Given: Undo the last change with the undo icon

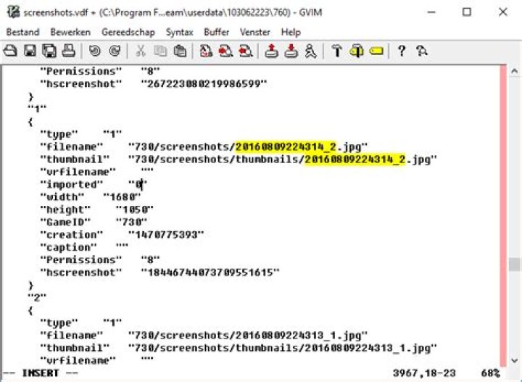Looking at the screenshot, I should pos(95,51).
